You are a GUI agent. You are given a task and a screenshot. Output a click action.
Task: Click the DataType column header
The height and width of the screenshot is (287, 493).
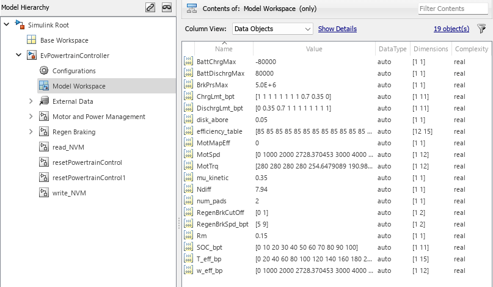coord(392,49)
